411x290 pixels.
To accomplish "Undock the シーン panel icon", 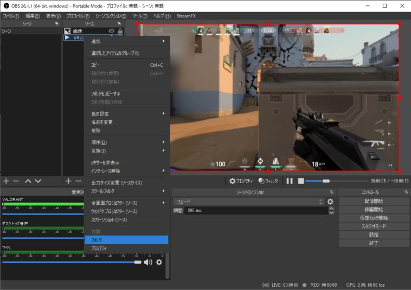I will tap(56, 23).
